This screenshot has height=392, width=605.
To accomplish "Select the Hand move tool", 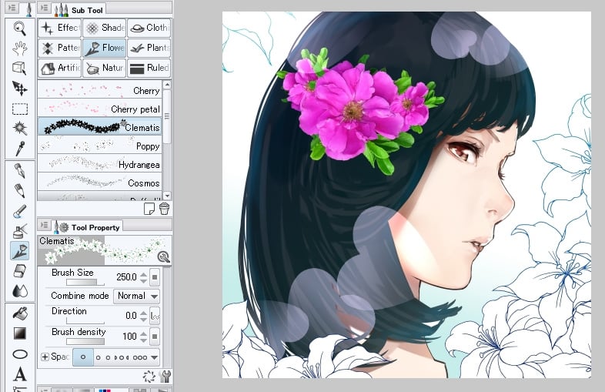I will click(20, 49).
